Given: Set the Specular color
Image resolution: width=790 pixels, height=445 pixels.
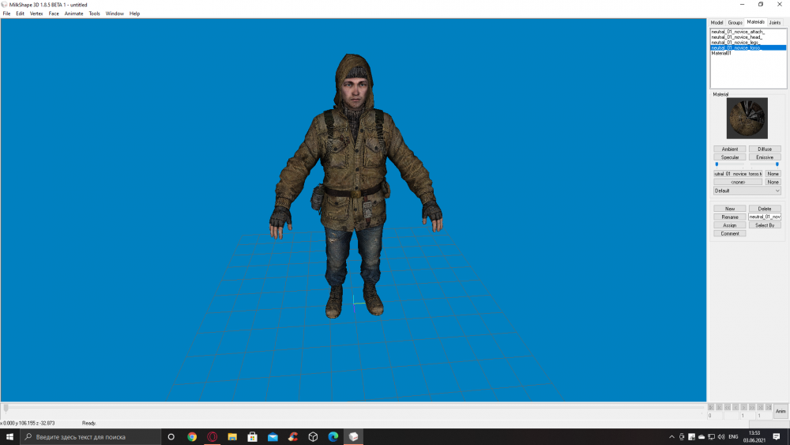Looking at the screenshot, I should 729,157.
